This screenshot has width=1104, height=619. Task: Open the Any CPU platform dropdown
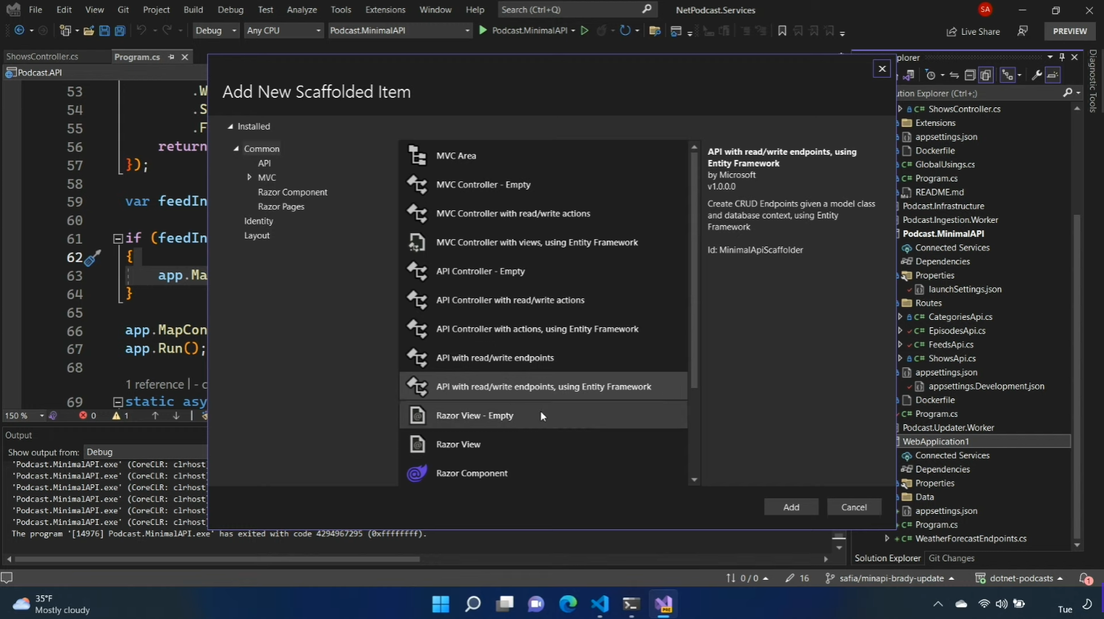pyautogui.click(x=284, y=30)
